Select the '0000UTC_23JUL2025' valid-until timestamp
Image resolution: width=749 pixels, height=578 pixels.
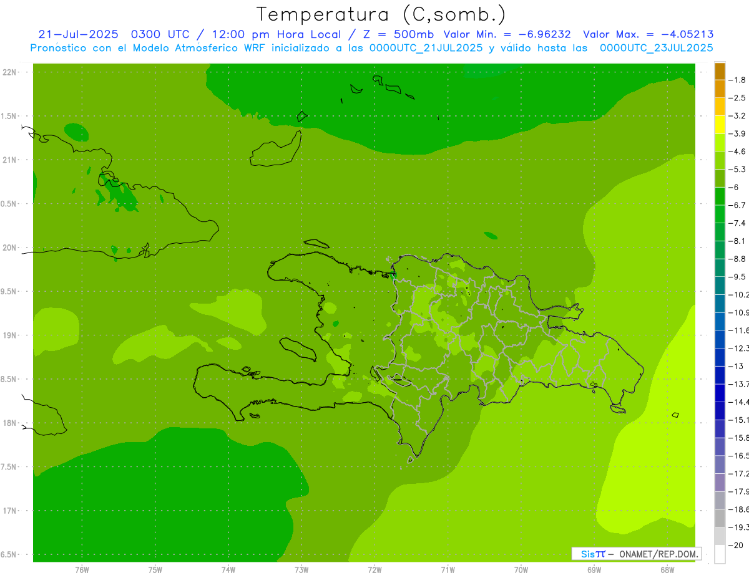[657, 47]
